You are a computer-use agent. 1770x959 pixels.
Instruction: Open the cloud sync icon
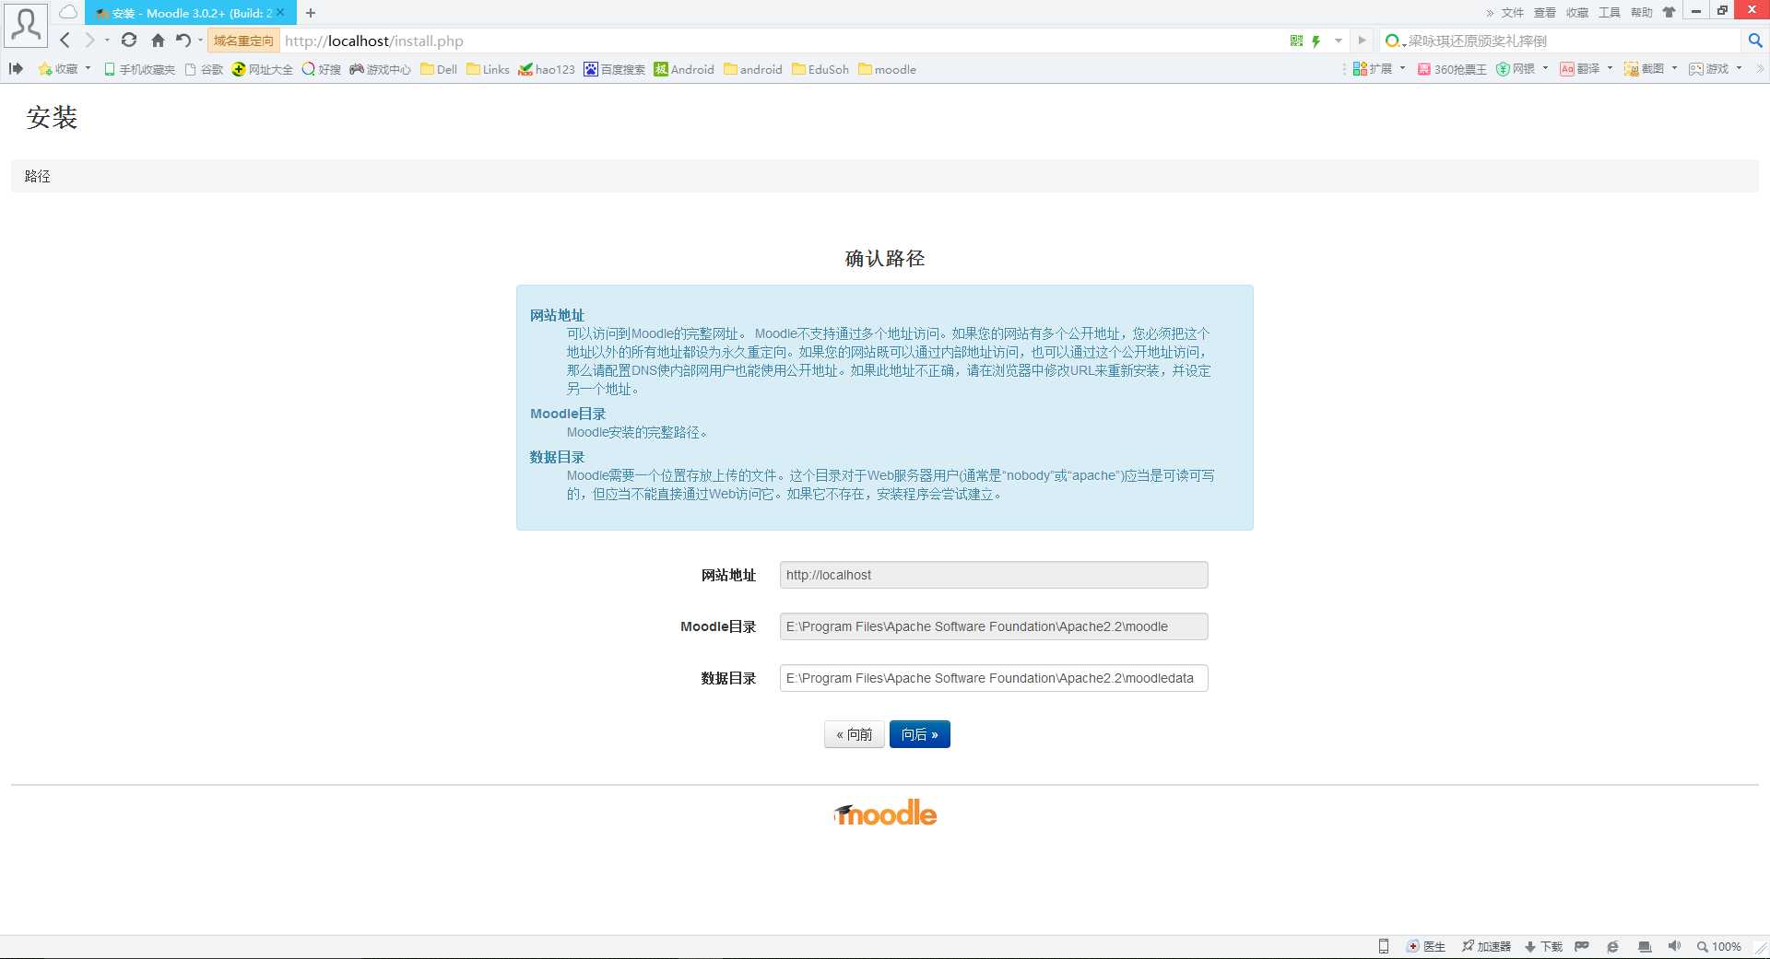68,13
